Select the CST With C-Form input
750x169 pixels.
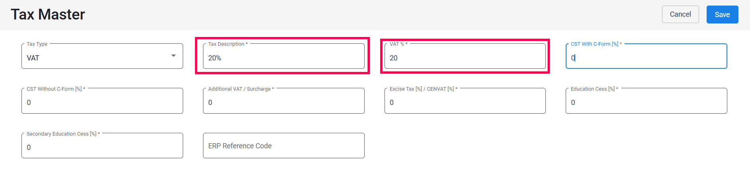pos(646,58)
